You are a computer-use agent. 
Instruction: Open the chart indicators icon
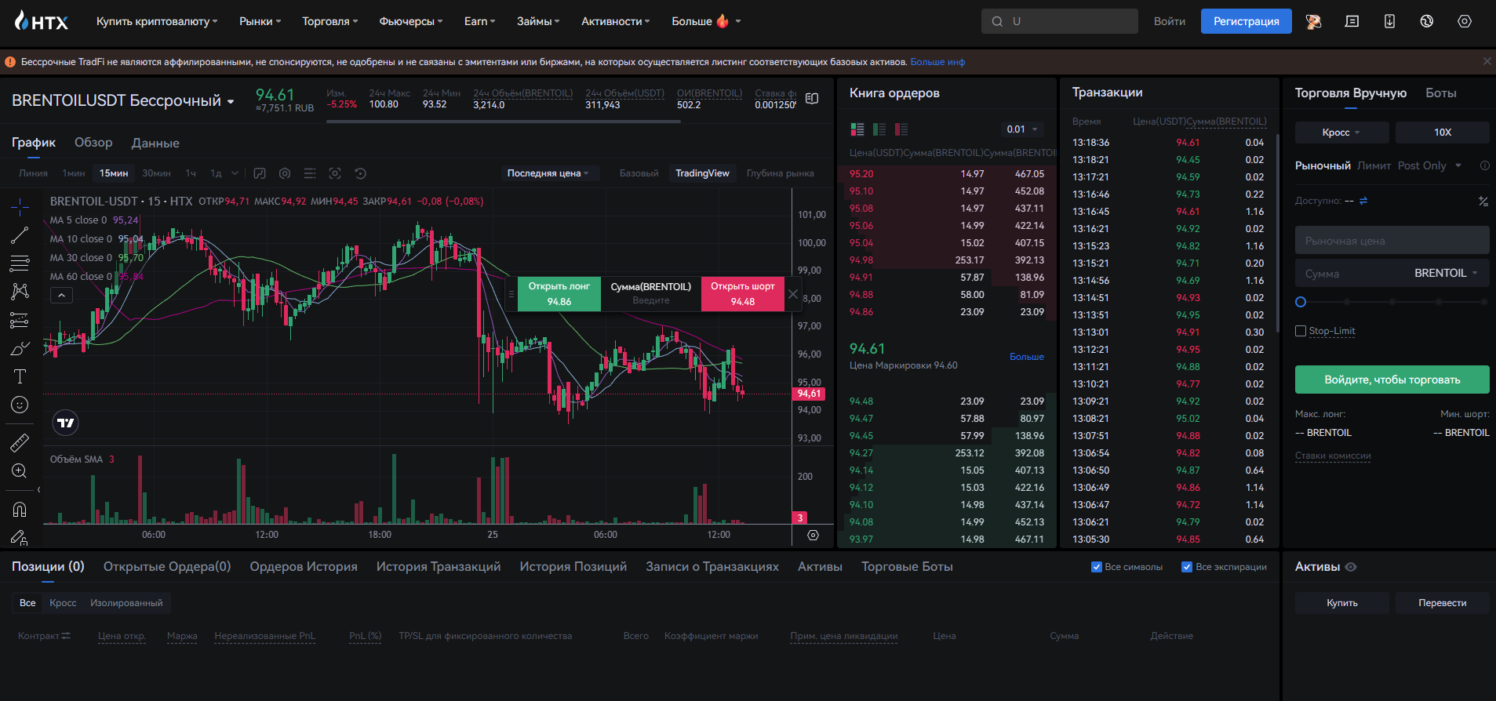260,173
